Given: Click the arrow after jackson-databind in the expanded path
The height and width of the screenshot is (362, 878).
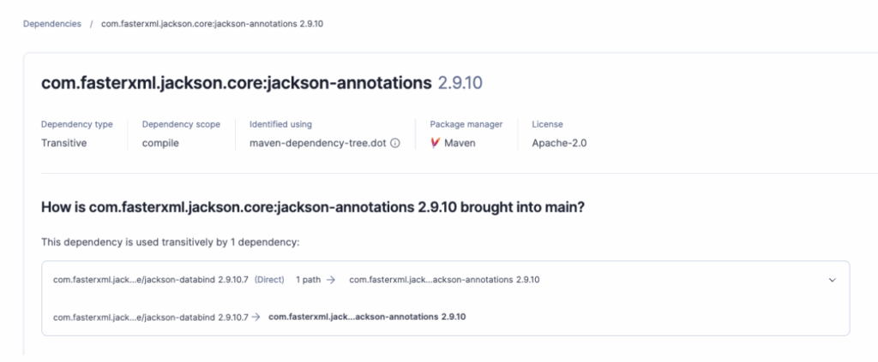Looking at the screenshot, I should [x=256, y=317].
